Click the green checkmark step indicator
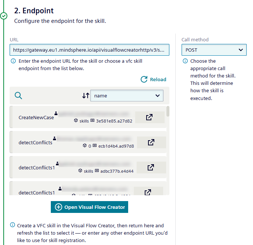Image resolution: width=253 pixels, height=245 pixels. coord(4,16)
